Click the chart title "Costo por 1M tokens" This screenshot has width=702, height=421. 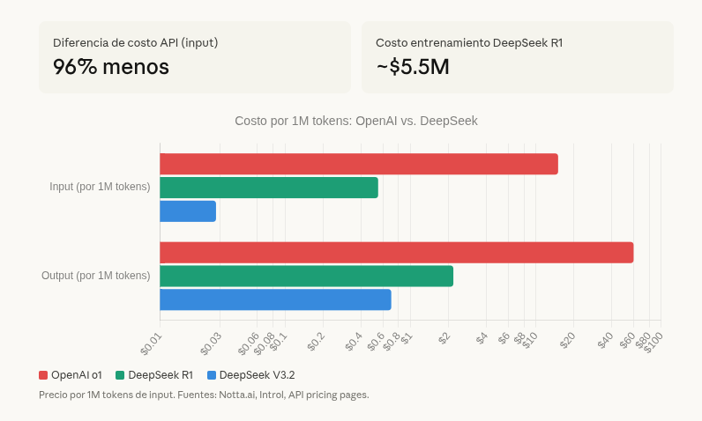pyautogui.click(x=355, y=121)
